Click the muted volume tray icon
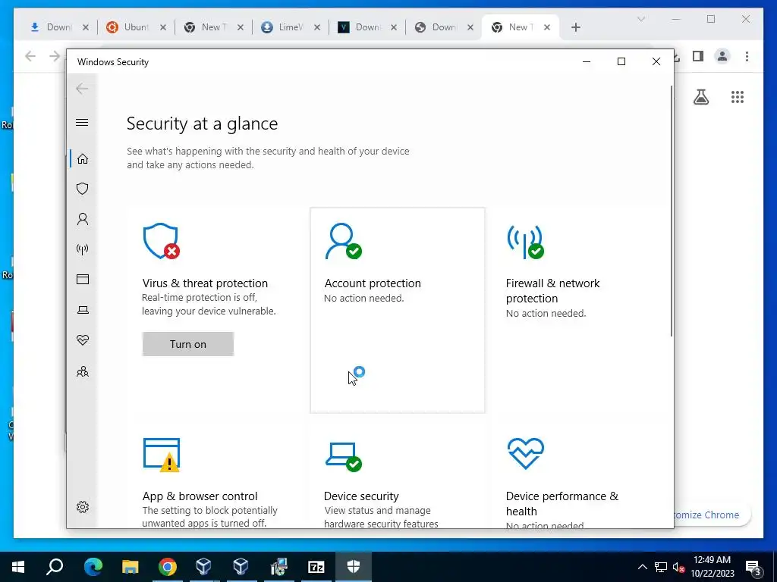 click(x=678, y=567)
